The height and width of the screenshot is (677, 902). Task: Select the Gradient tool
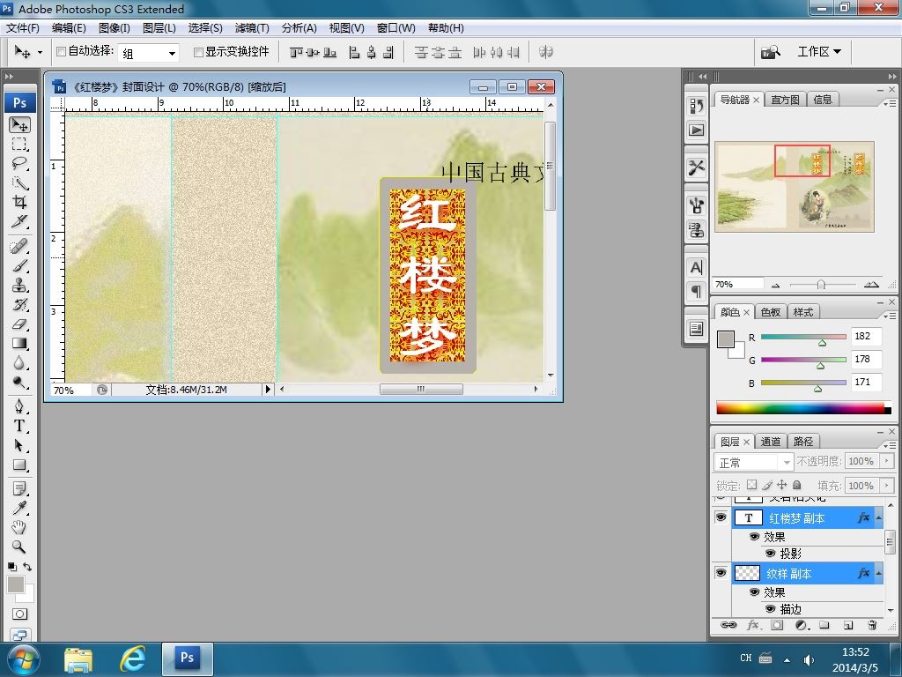19,344
